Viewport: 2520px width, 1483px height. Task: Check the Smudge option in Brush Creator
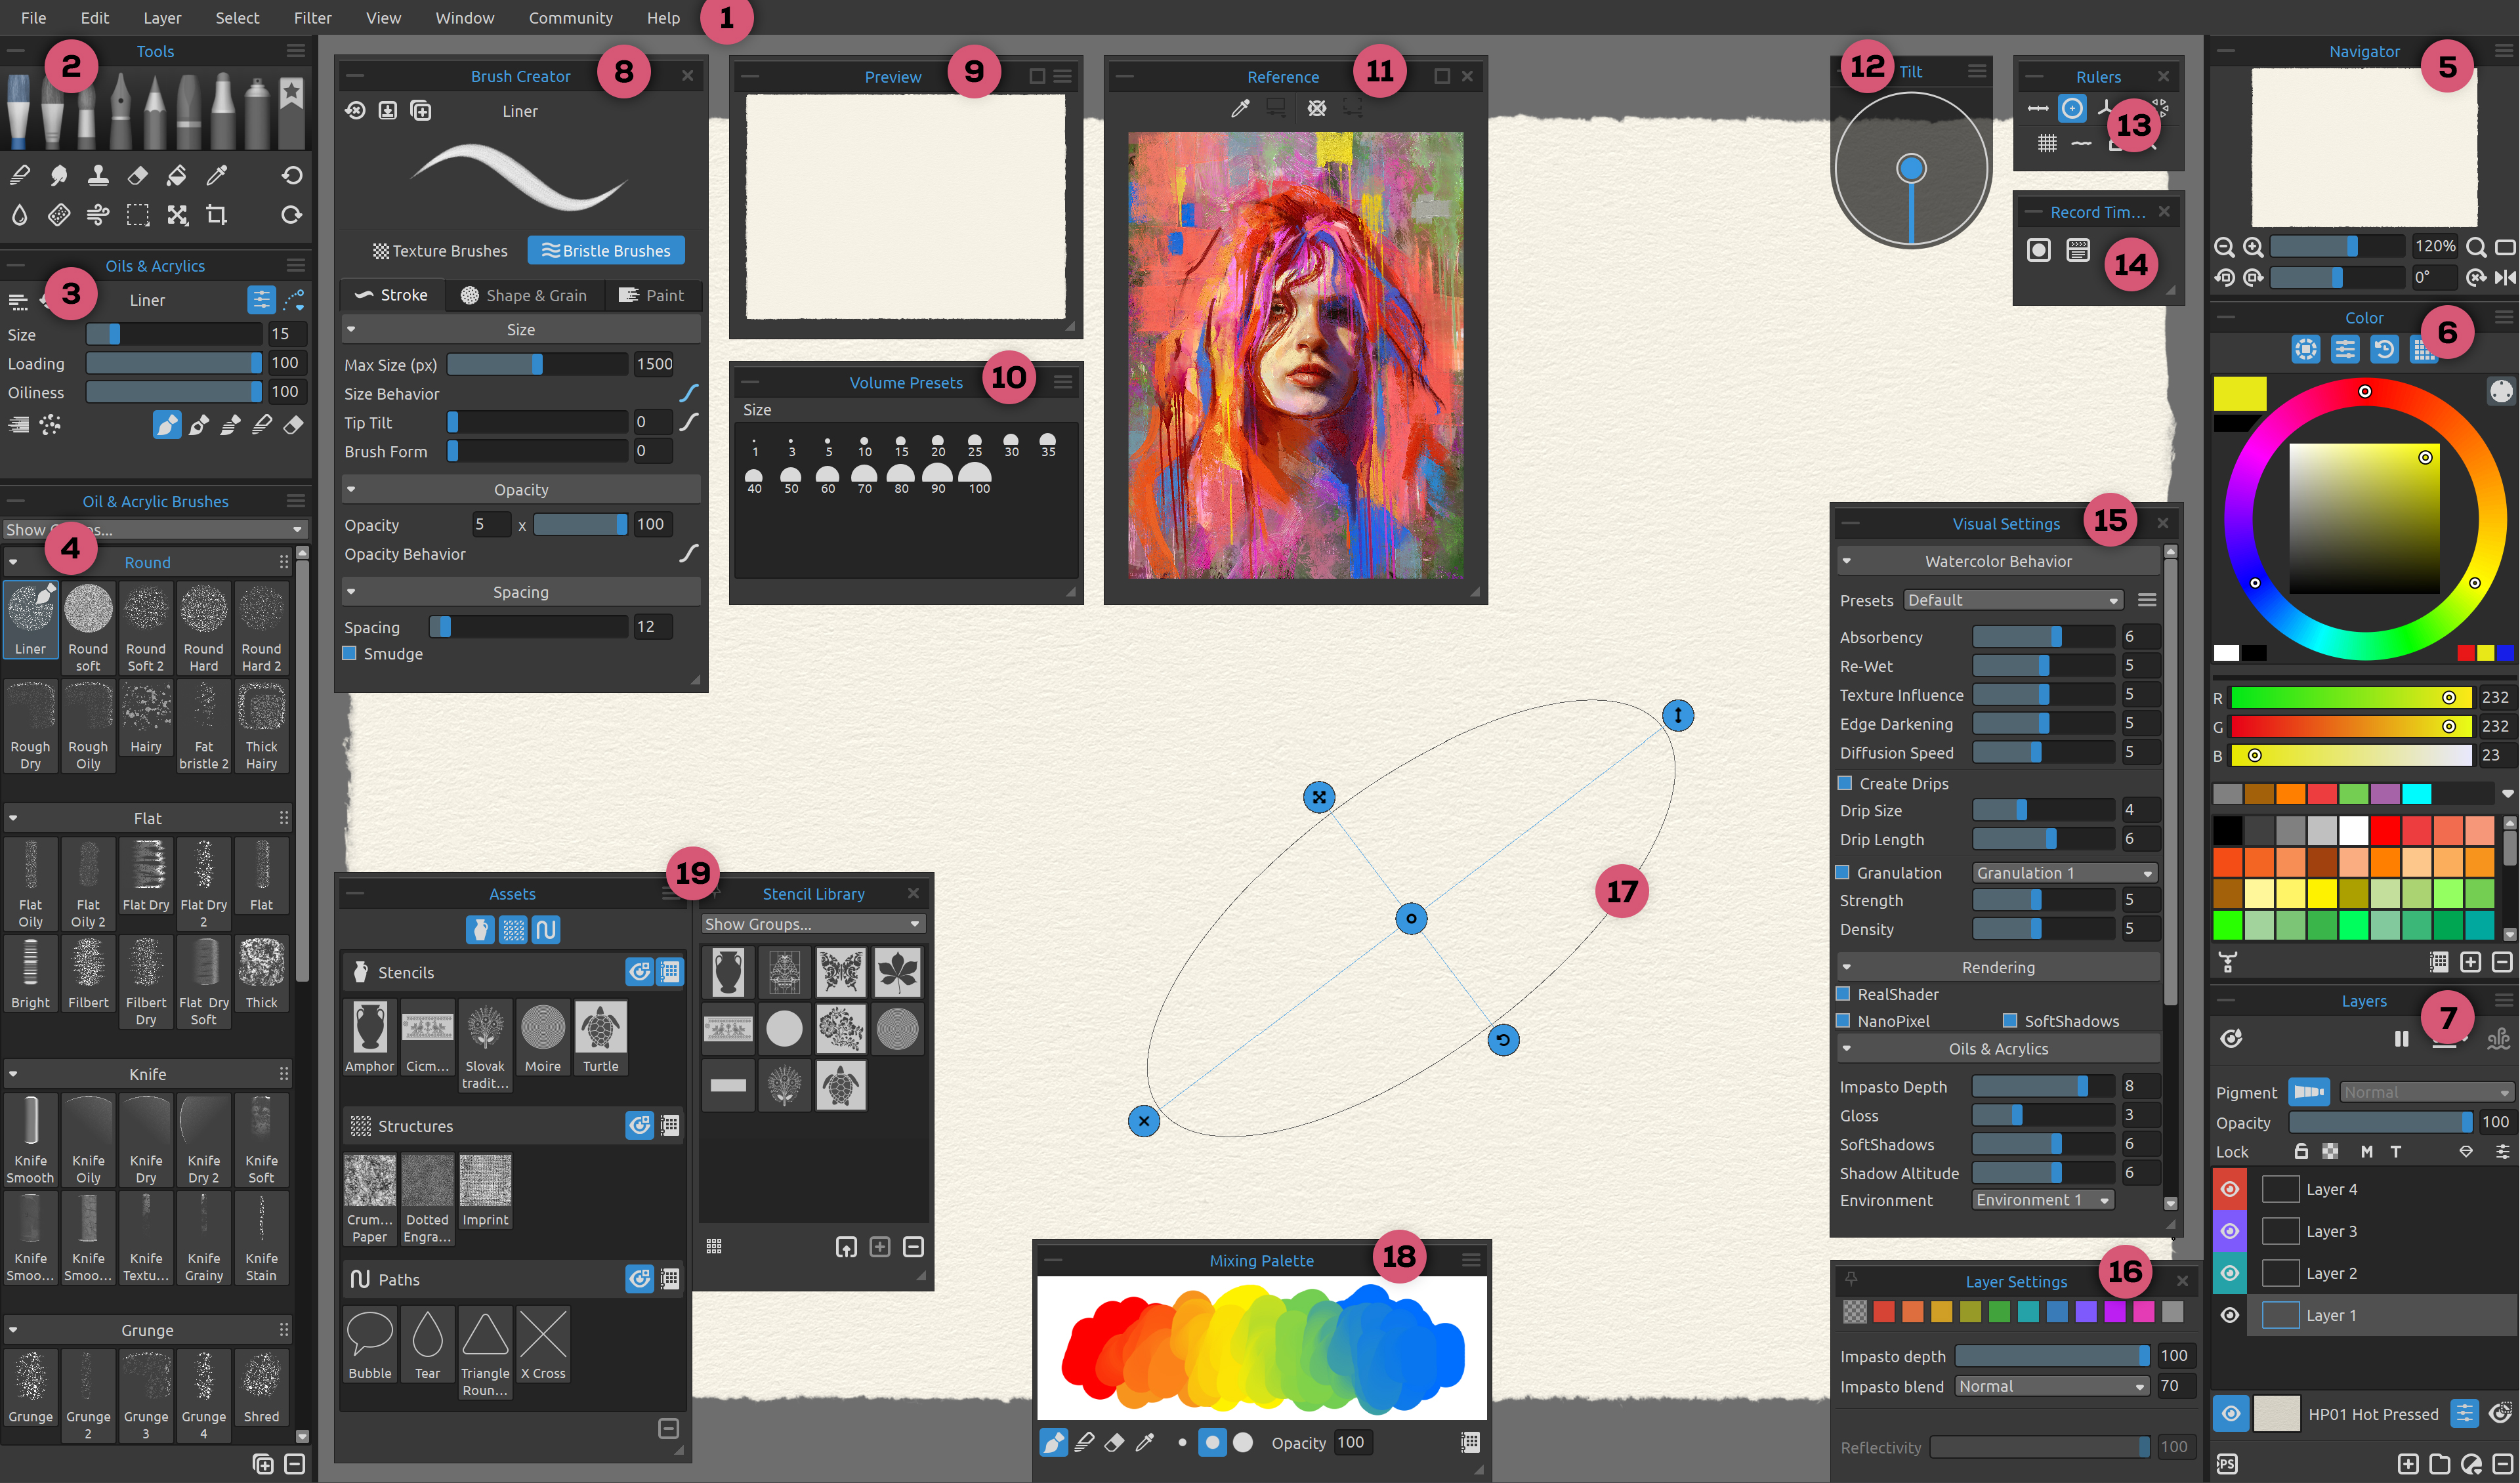tap(350, 653)
